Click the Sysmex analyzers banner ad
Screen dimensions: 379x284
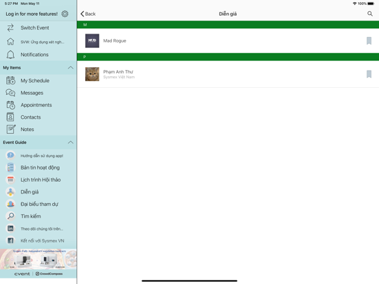point(38,259)
